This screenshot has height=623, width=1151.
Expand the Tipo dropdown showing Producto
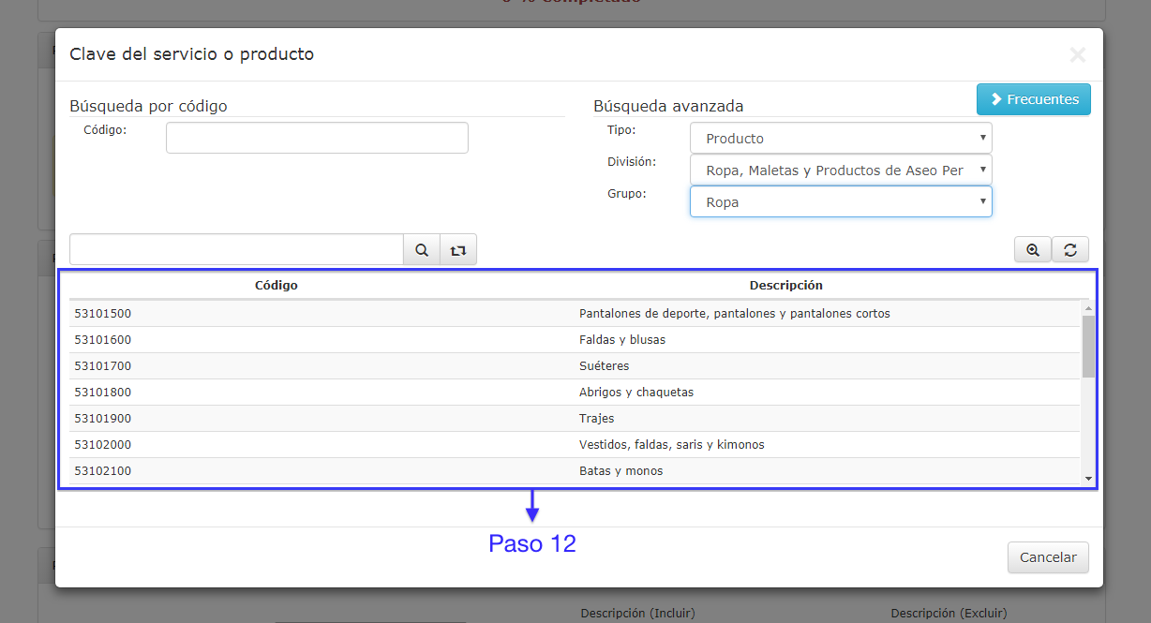click(x=840, y=138)
